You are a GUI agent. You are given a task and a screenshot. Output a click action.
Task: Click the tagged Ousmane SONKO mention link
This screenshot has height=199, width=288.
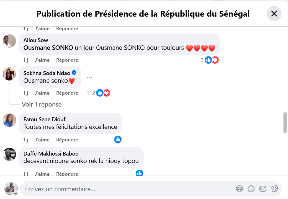point(48,48)
